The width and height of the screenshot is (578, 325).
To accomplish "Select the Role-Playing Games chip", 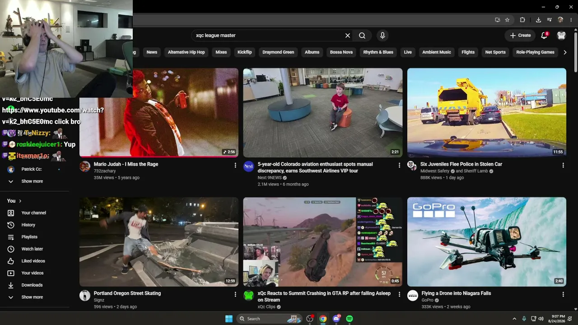I will 535,52.
